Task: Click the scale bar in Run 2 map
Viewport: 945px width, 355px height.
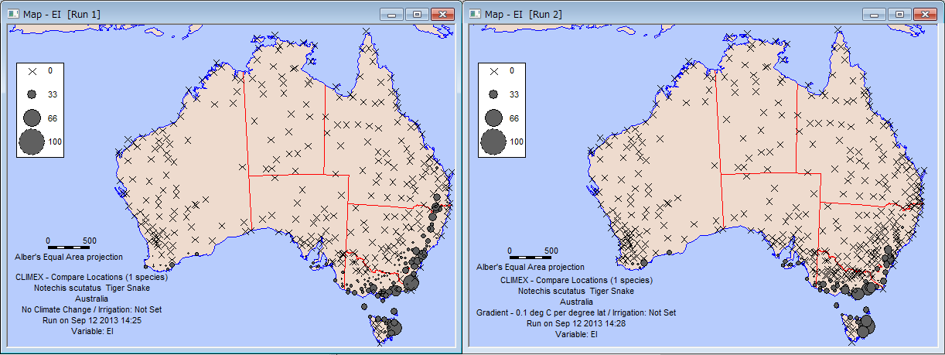Action: coord(530,258)
